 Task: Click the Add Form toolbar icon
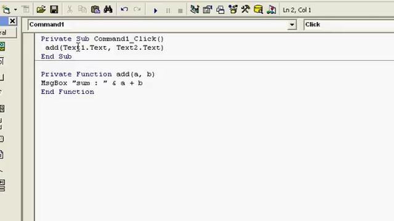click(6, 10)
